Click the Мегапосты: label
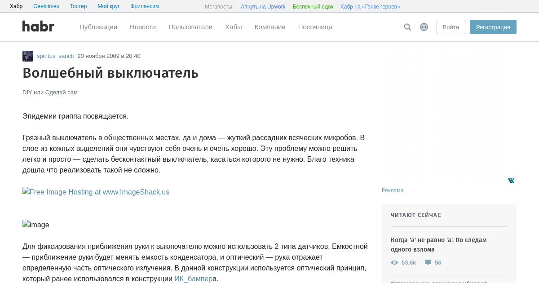The height and width of the screenshot is (283, 539). [219, 7]
